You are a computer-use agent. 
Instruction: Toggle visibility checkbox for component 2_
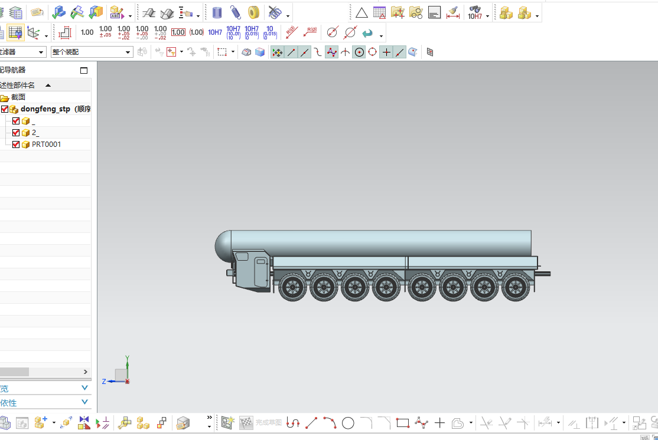point(16,133)
